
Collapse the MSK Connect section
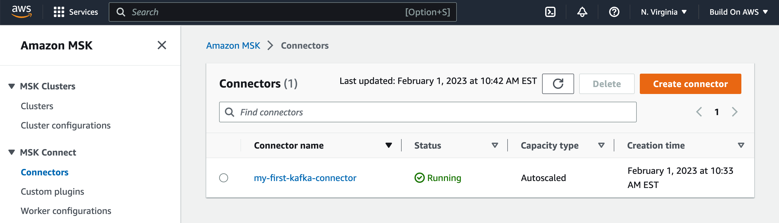[x=12, y=152]
